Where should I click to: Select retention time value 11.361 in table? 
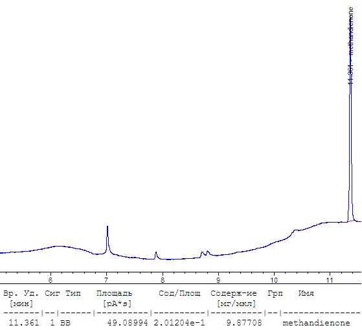click(24, 323)
